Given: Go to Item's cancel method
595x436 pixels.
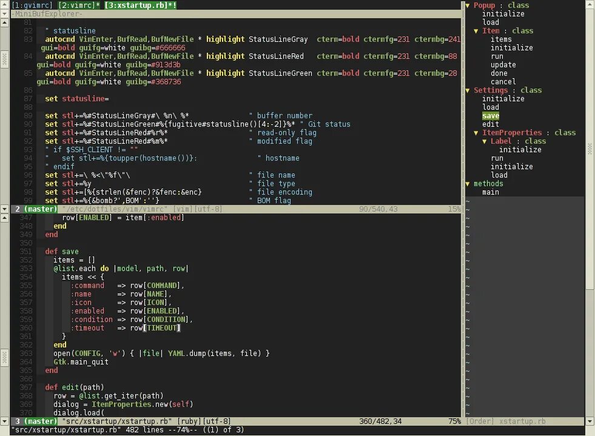Looking at the screenshot, I should [x=503, y=82].
